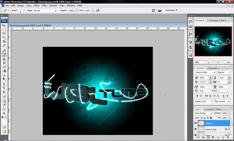Select the Hand tool
Viewport: 234px width, 141px height.
(x=4, y=109)
